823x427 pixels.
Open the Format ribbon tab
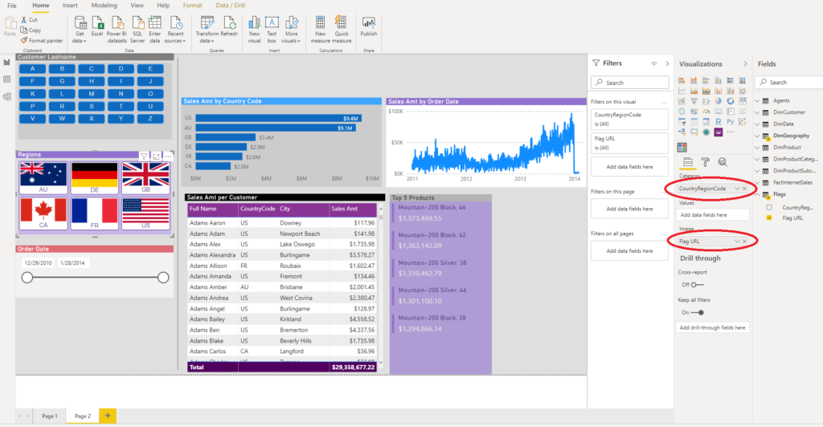coord(193,6)
